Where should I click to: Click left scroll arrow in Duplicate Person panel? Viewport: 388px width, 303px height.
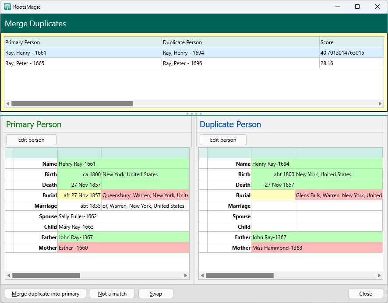pyautogui.click(x=202, y=275)
